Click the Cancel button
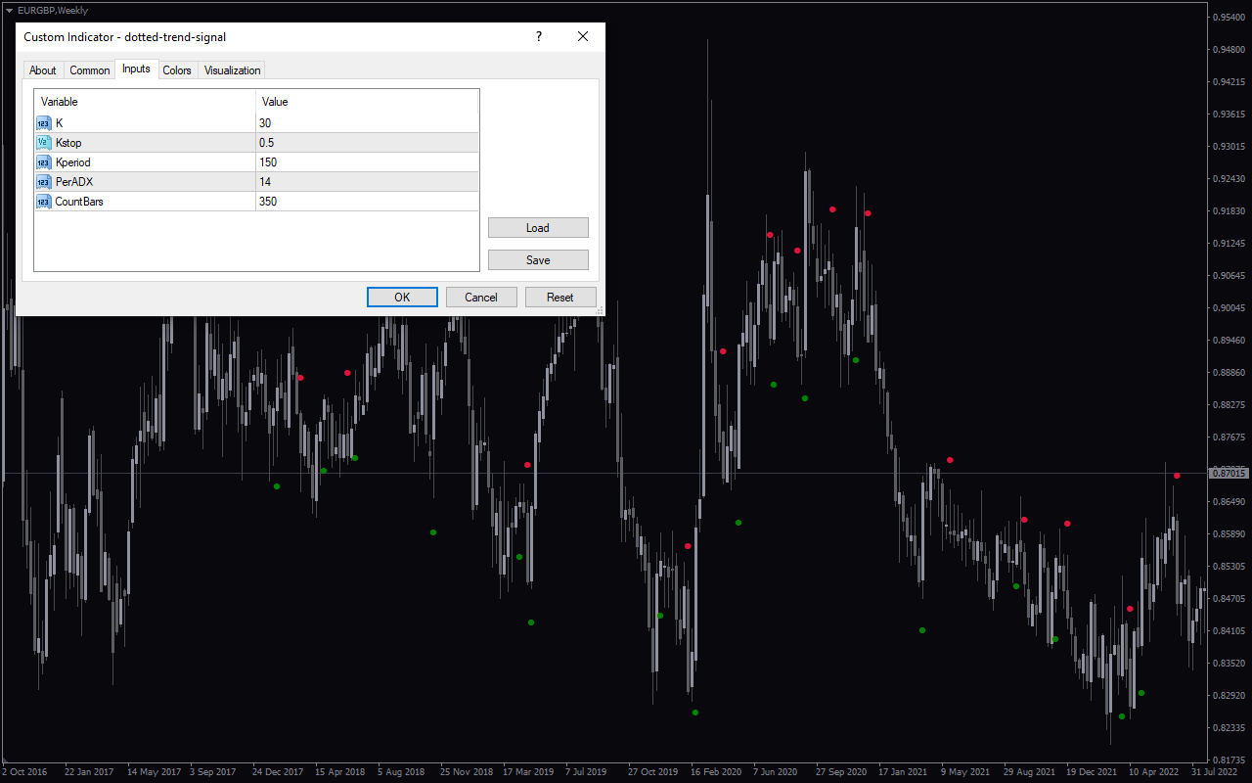 tap(481, 298)
